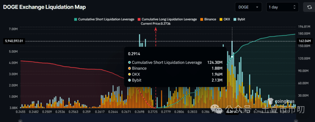Open the DOGE coin dropdown
Image resolution: width=315 pixels, height=122 pixels.
click(x=248, y=7)
